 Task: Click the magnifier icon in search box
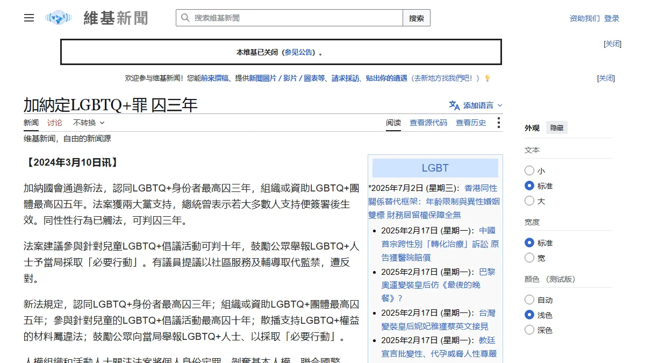coord(185,18)
